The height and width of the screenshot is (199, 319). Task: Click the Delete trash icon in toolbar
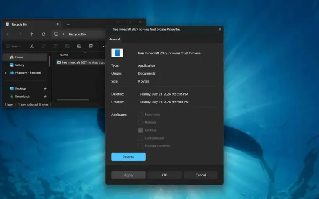pyautogui.click(x=91, y=47)
